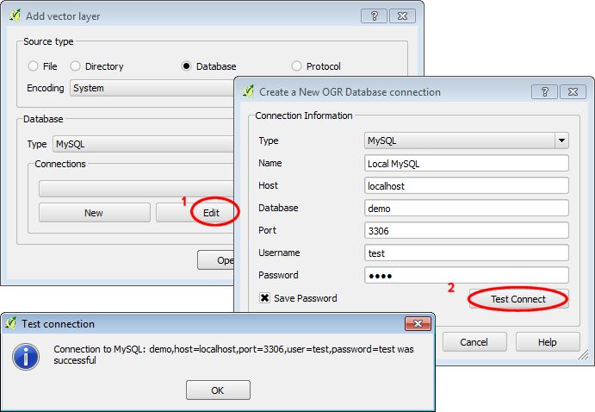Click the Port field containing 3306
Screen dimensions: 595x412
(467, 230)
